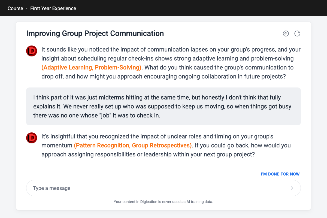Viewport: 327px width, 218px height.
Task: Click the Adaptive Learning, Problem-Solving tag
Action: [x=92, y=67]
